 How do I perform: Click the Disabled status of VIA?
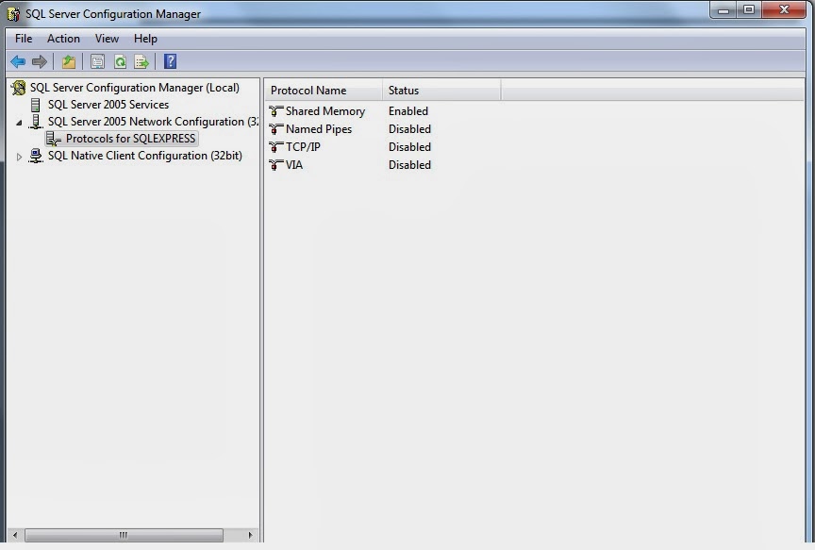410,165
